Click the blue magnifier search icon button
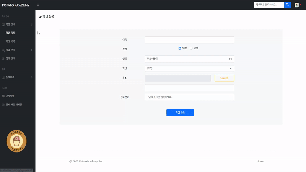 point(287,5)
